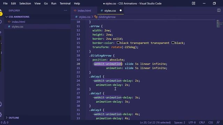Image resolution: width=223 pixels, height=125 pixels.
Task: Open the View menu
Action: tap(37, 3)
